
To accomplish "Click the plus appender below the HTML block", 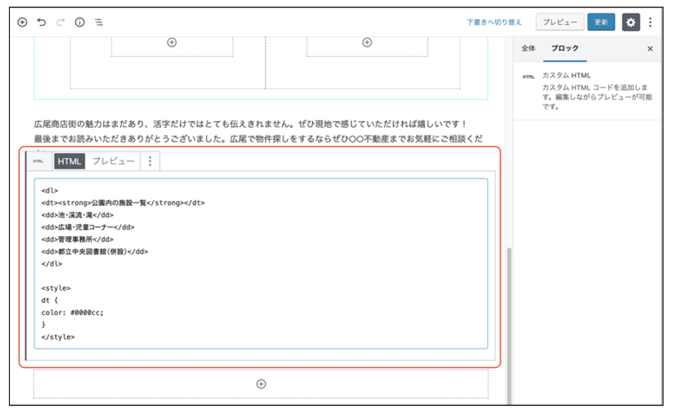I will (261, 384).
